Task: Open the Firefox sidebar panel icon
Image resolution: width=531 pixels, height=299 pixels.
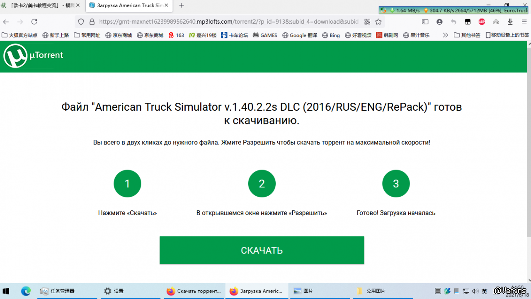Action: 425,22
